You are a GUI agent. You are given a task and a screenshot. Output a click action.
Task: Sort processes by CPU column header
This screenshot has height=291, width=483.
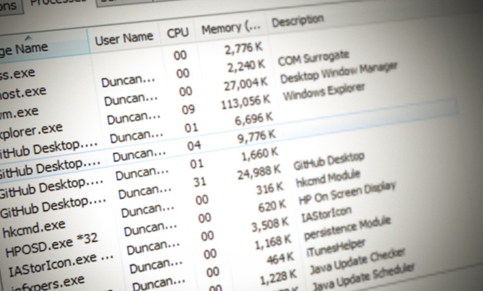[x=178, y=33]
